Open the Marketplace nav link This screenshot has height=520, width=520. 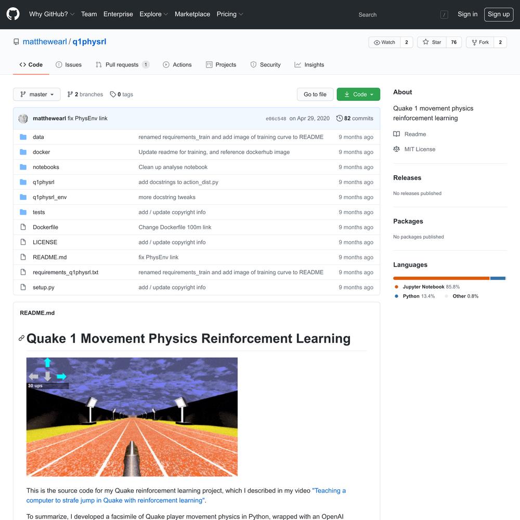tap(192, 14)
